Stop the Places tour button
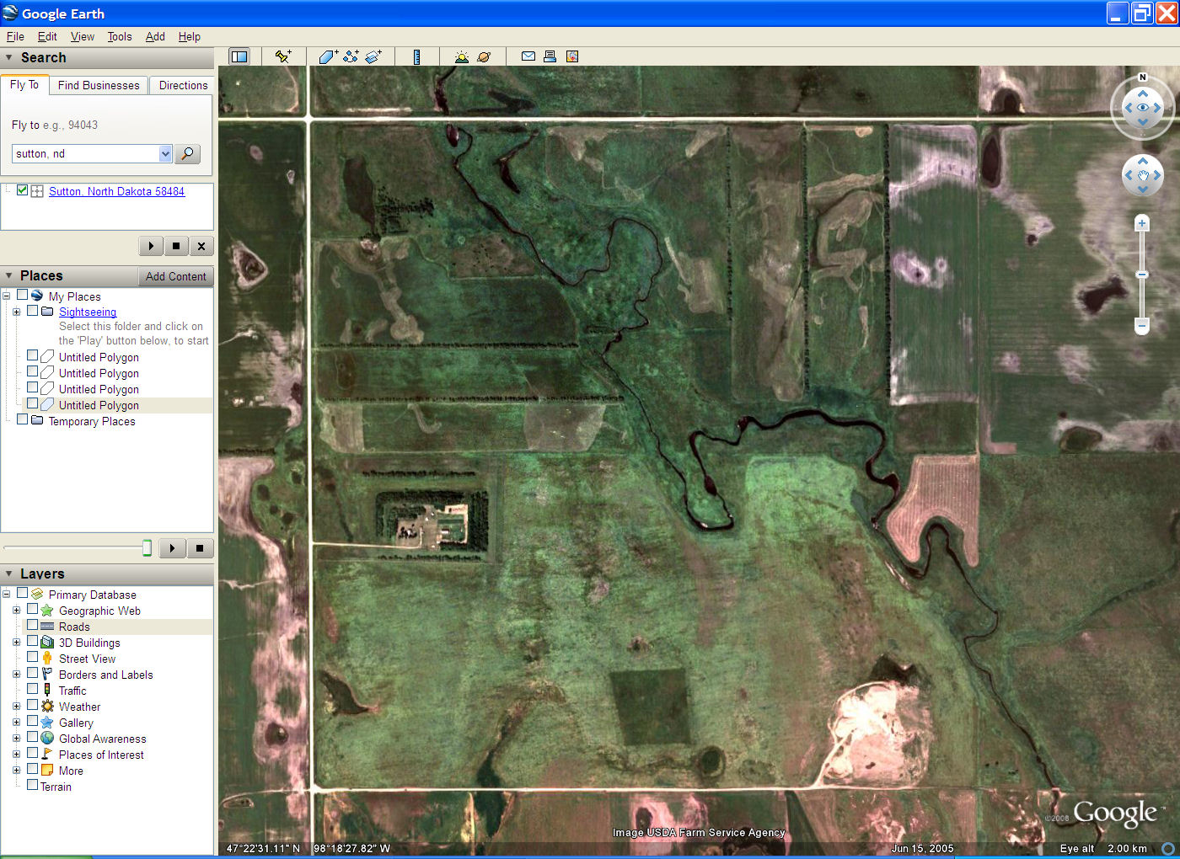Screen dimensions: 1180x859 [200, 548]
